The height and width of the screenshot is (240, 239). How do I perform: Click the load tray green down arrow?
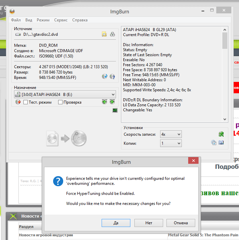point(112,102)
